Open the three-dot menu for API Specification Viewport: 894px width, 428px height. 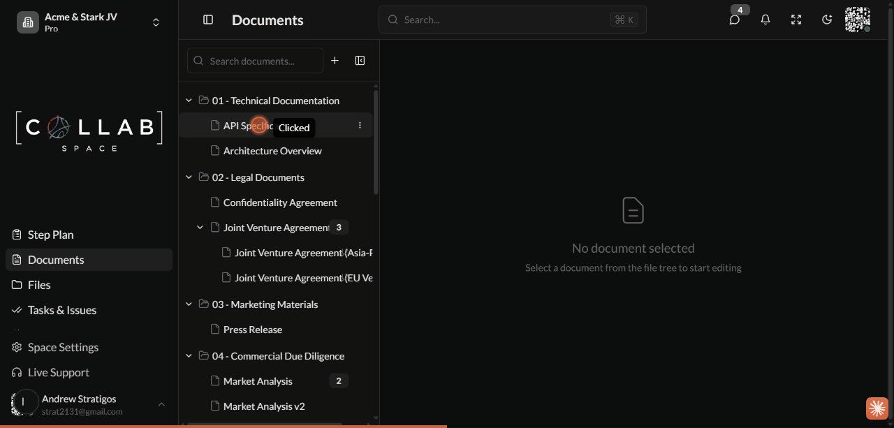(360, 125)
